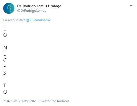Select the letter L in the tweet
Viewport: 137px width, 106px height.
[x=4, y=29]
